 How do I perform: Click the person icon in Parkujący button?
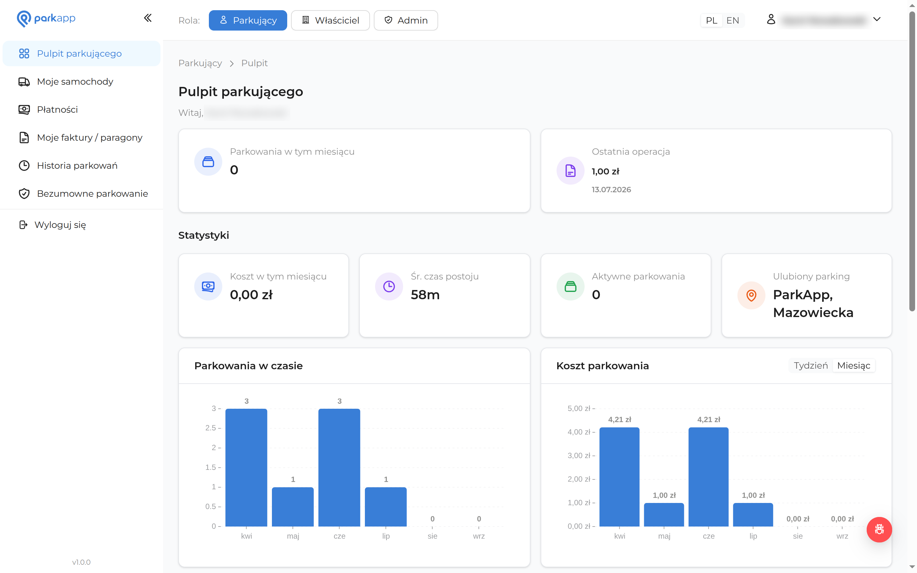(223, 20)
